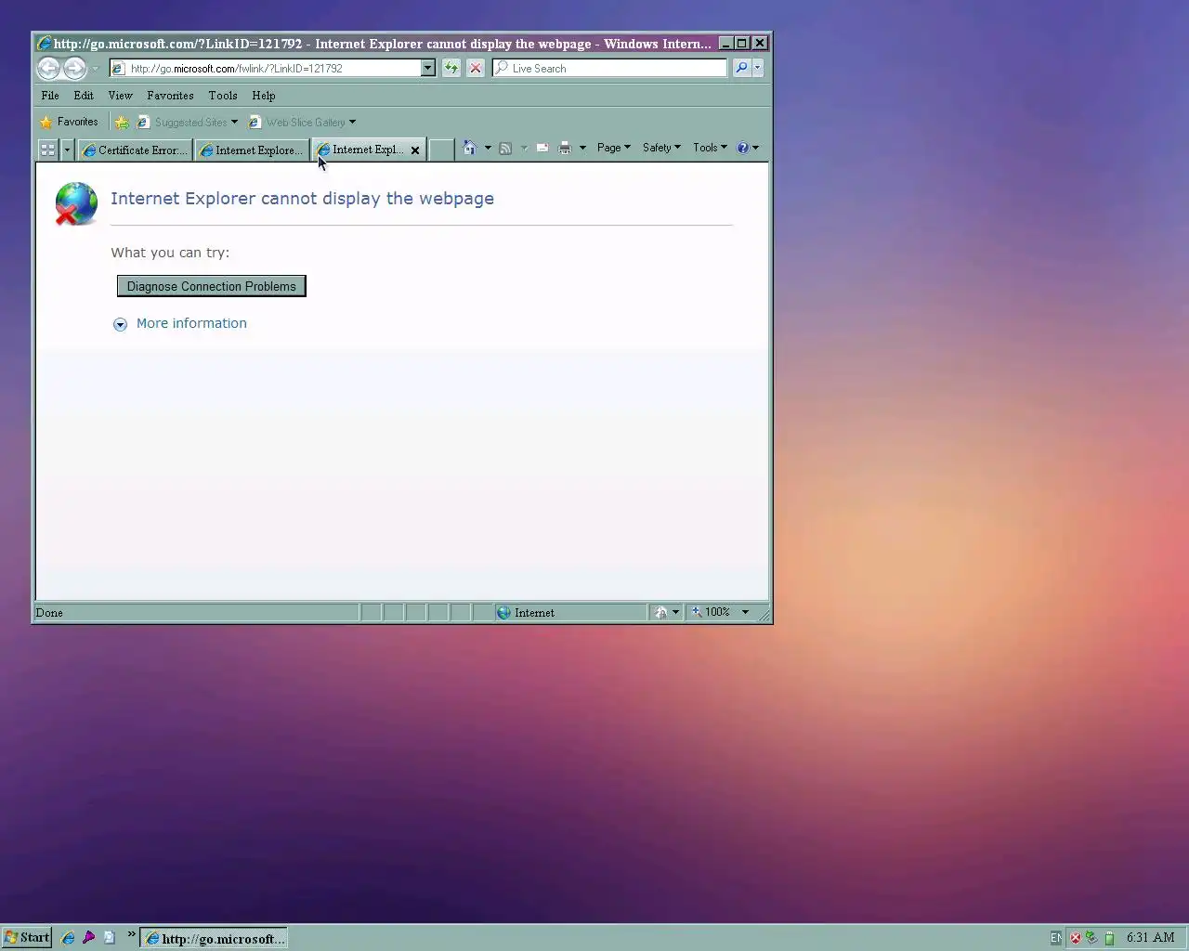Click the Print icon
The height and width of the screenshot is (951, 1189).
tap(565, 148)
